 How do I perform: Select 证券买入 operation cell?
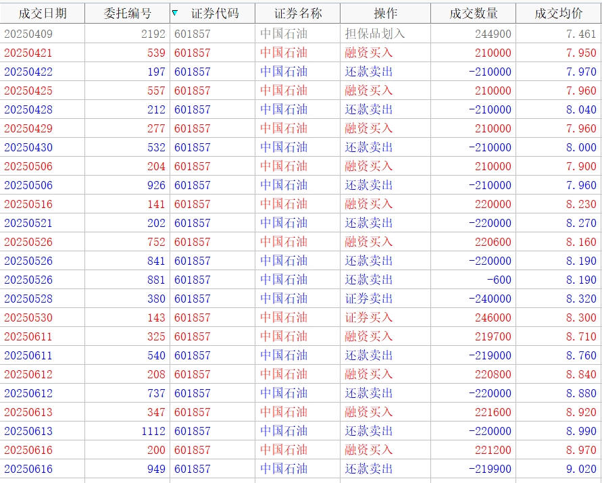(369, 317)
